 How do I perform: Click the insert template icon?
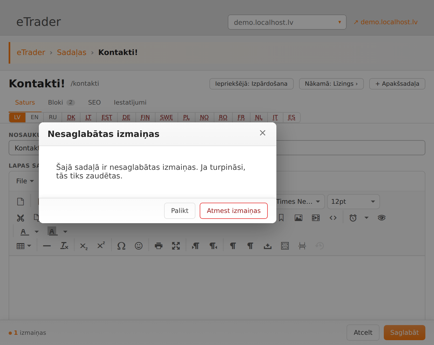pos(285,246)
